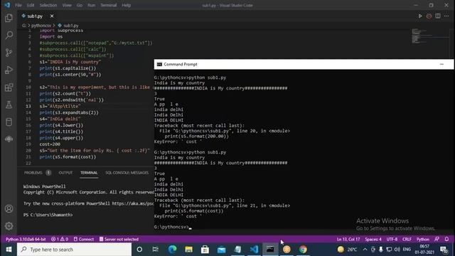Open the Edit menu
Viewport: 455px width, 256px height.
(x=31, y=5)
